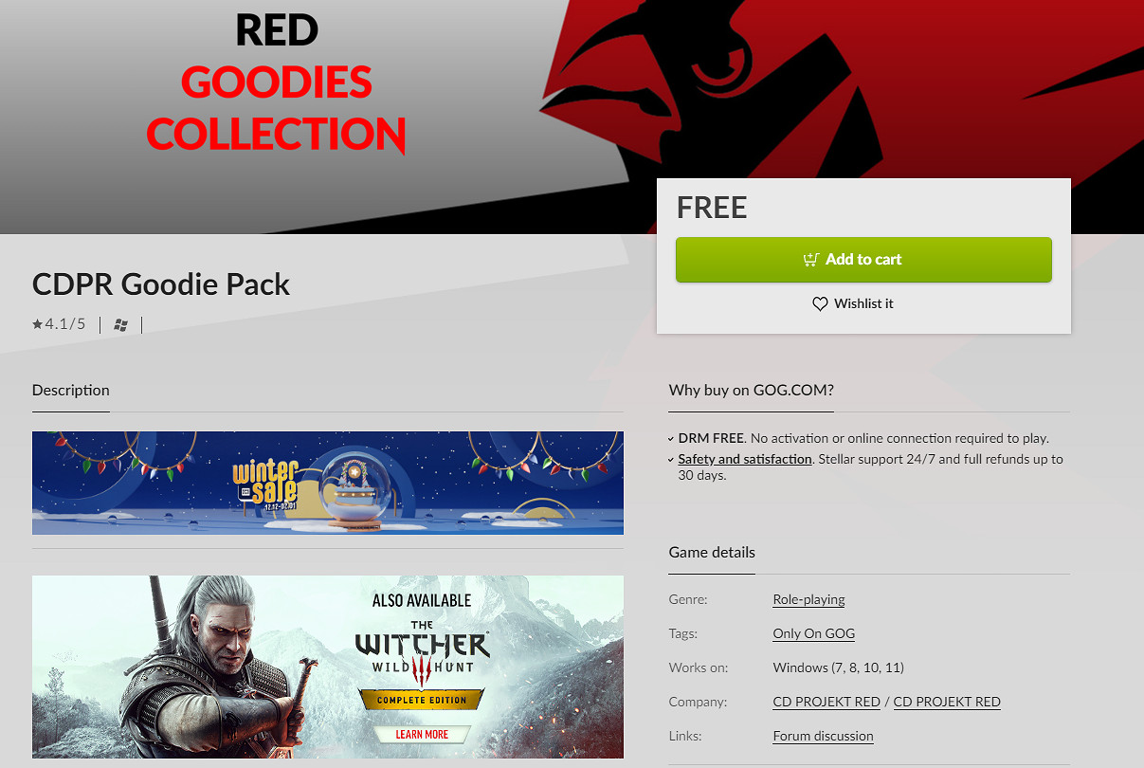This screenshot has width=1144, height=768.
Task: Click Learn More on the Witcher banner
Action: pyautogui.click(x=423, y=734)
